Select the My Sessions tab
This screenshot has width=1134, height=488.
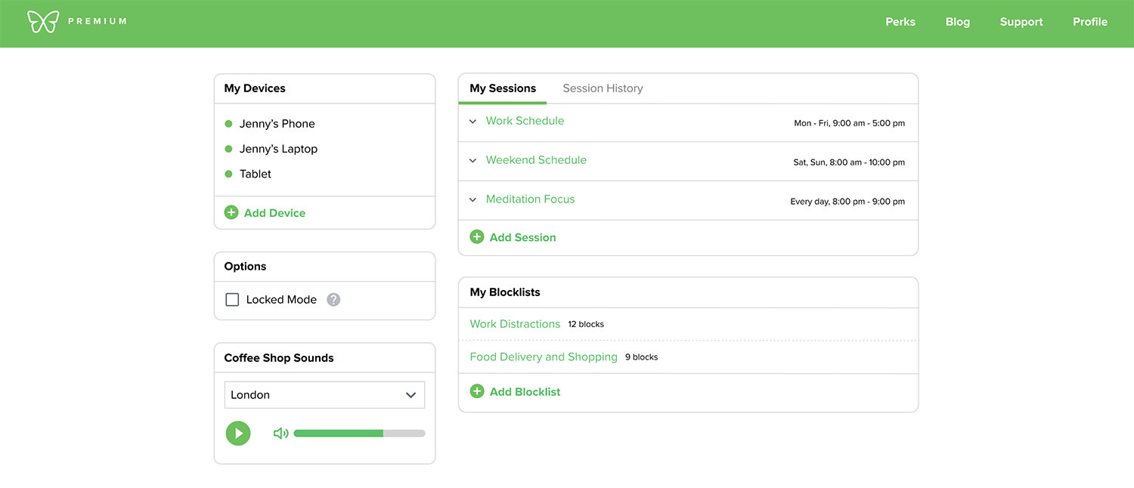[503, 88]
